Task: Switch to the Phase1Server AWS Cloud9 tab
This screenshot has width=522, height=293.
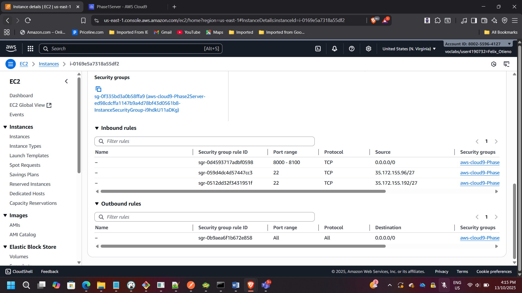Action: [x=122, y=7]
